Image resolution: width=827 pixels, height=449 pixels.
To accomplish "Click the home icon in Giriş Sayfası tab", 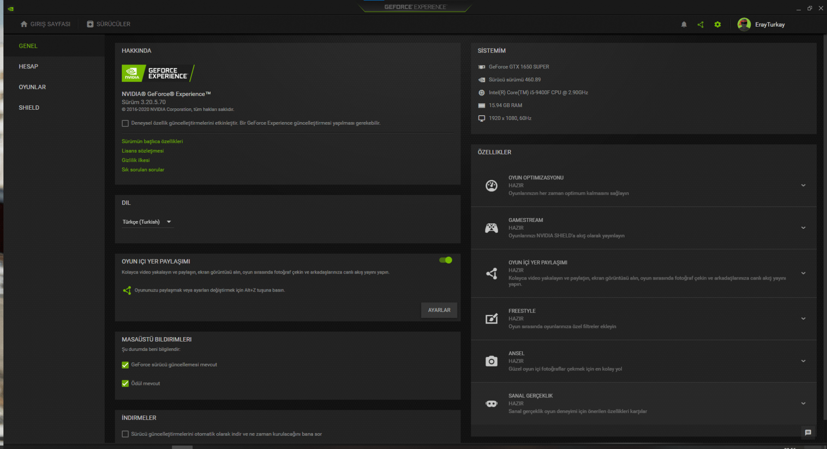I will coord(24,24).
